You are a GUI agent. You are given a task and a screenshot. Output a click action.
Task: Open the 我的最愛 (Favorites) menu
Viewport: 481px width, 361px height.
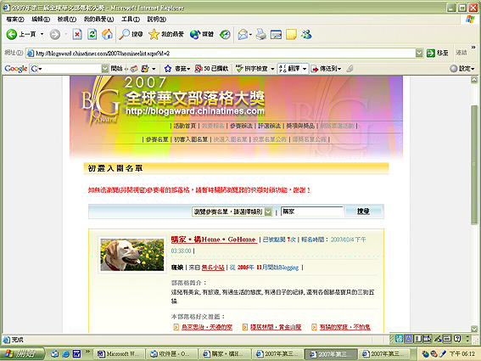[x=98, y=20]
